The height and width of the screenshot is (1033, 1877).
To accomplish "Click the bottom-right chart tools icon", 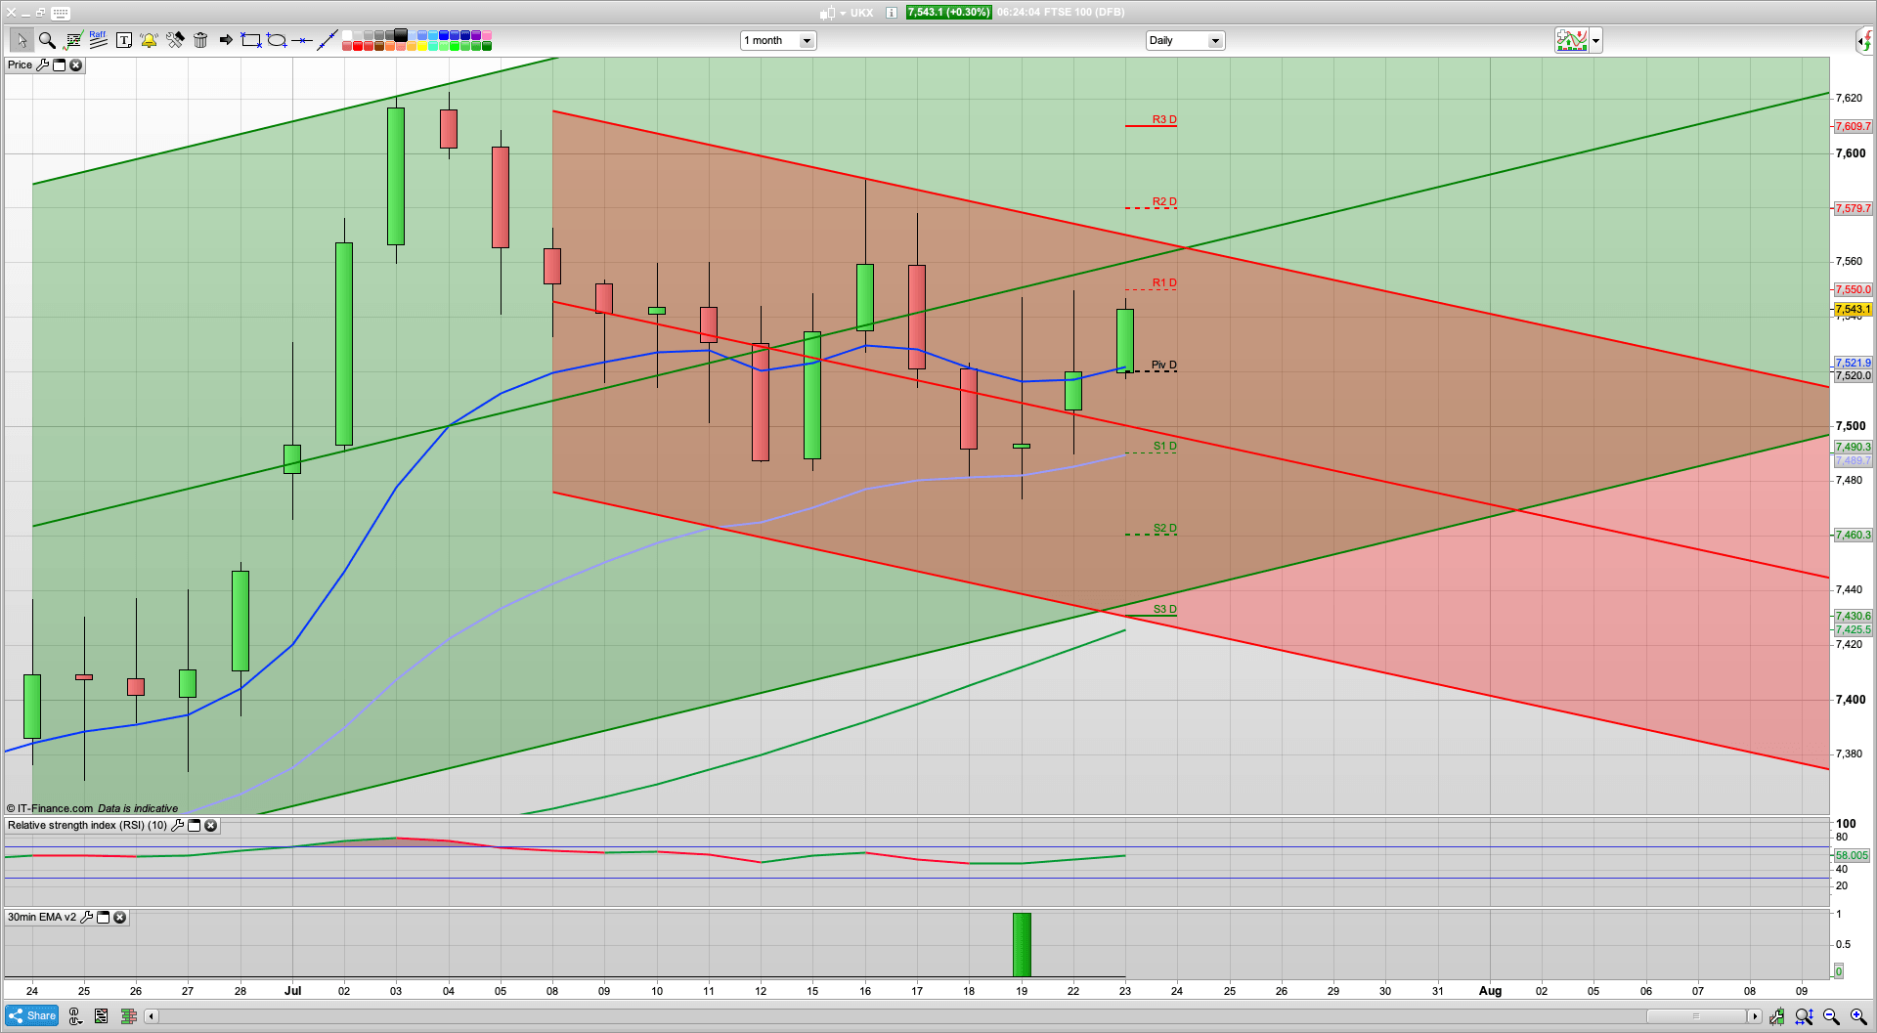I will point(1776,1016).
